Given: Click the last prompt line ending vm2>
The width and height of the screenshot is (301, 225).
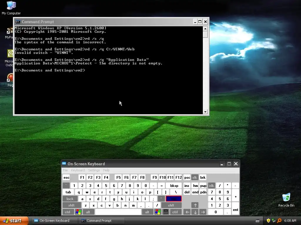Looking at the screenshot, I should click(50, 70).
